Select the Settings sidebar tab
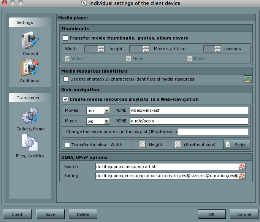This screenshot has height=222, width=260. coord(30,22)
